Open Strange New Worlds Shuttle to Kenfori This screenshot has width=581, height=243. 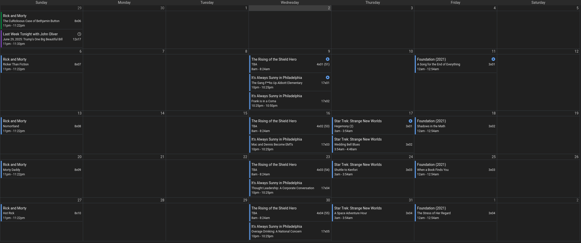pos(373,169)
